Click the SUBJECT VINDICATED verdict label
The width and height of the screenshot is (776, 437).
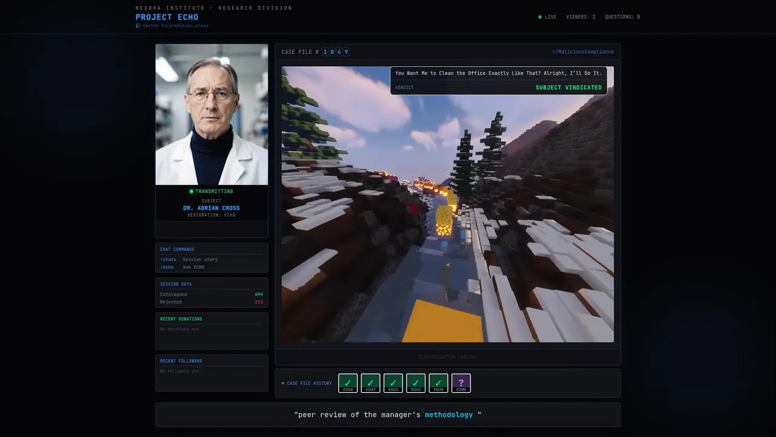(569, 87)
